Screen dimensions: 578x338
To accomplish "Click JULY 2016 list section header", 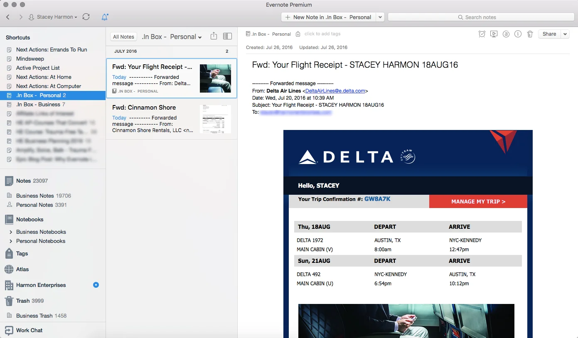I will (x=125, y=51).
